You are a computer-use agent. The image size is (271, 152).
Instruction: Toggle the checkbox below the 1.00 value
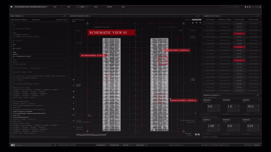coord(204,134)
